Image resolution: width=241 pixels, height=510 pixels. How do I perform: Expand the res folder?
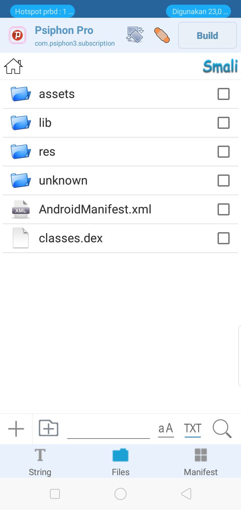(47, 152)
